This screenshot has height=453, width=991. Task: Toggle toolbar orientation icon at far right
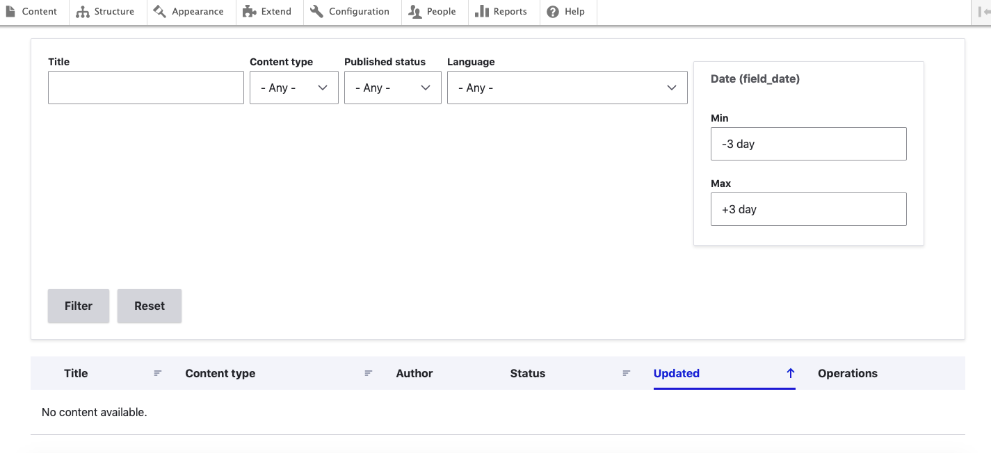983,12
